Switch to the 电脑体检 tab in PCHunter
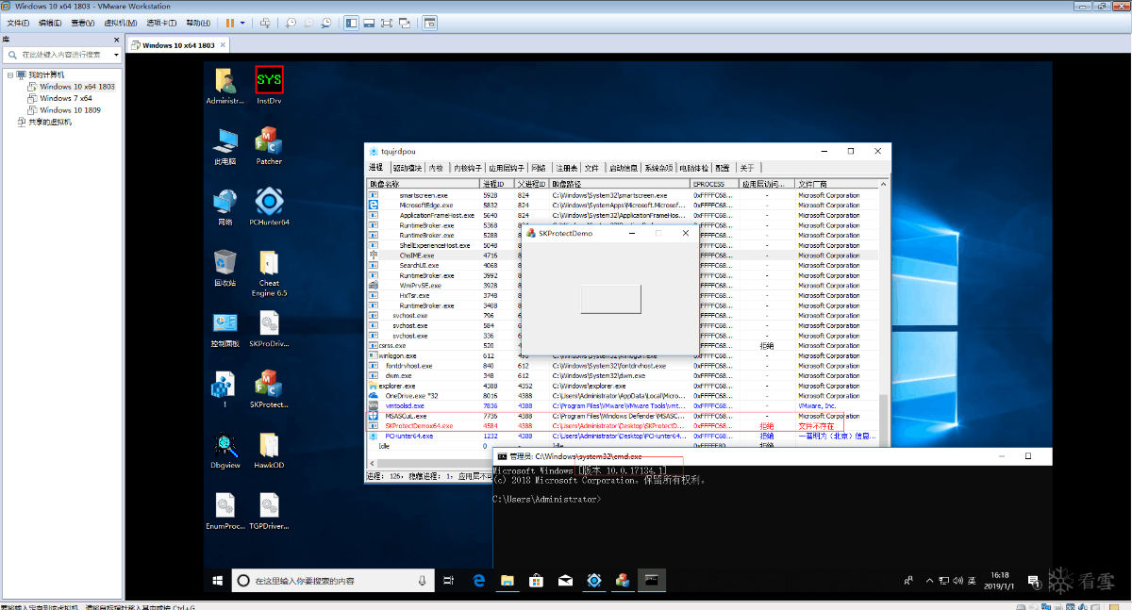 click(x=694, y=168)
